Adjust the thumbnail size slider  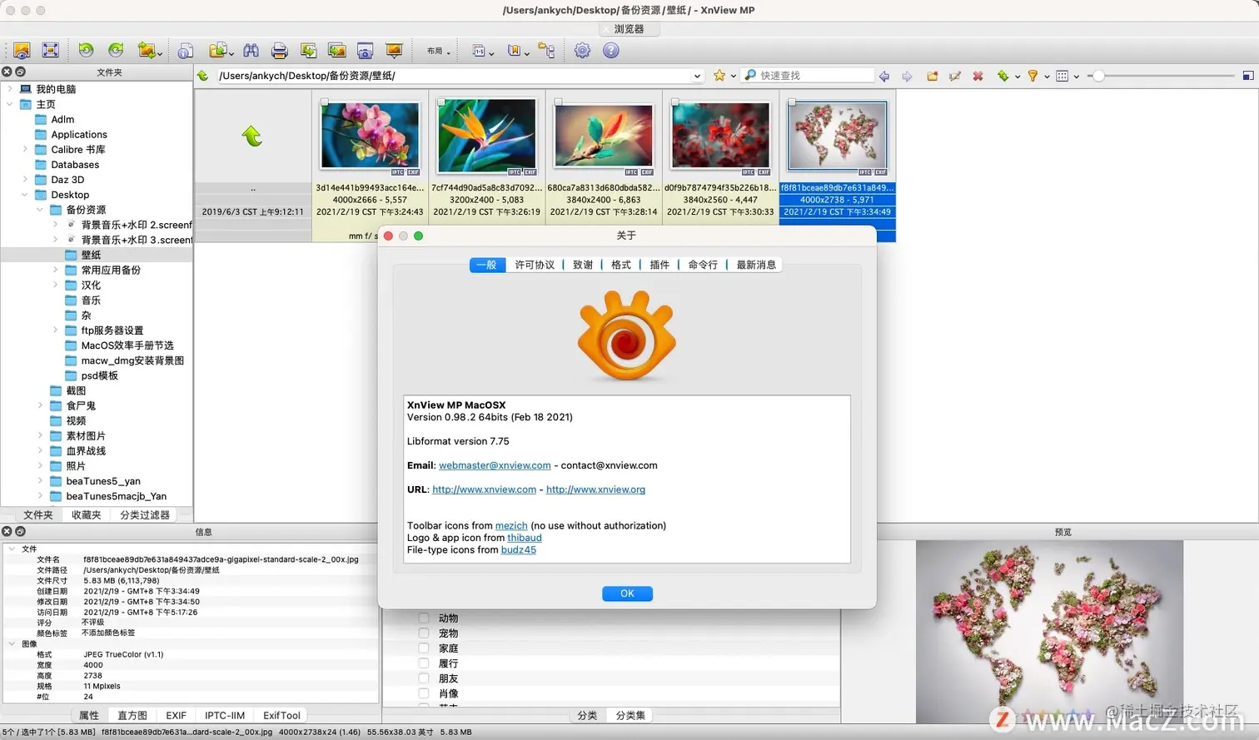click(x=1098, y=76)
